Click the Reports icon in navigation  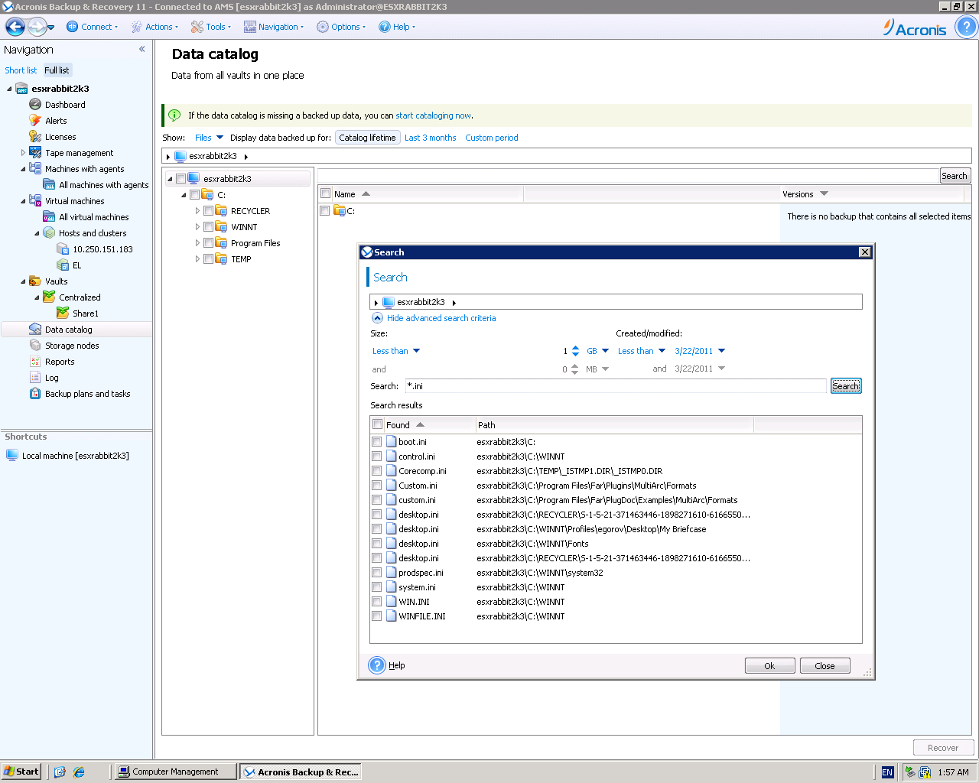point(35,362)
